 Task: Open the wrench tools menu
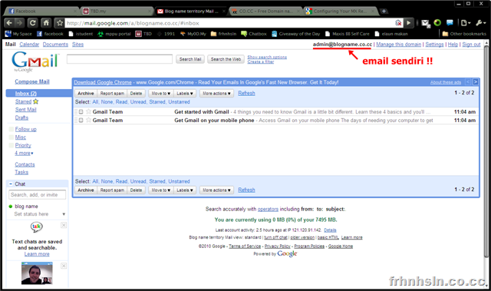point(481,23)
